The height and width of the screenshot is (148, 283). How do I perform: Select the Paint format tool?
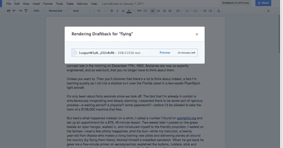tap(26, 11)
